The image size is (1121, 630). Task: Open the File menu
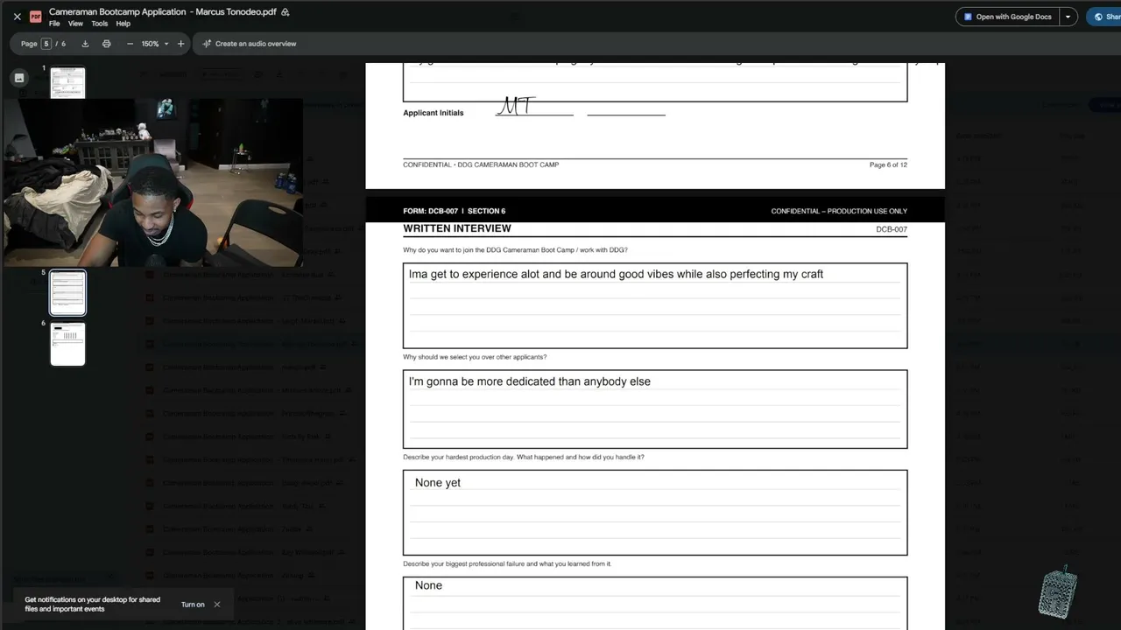pyautogui.click(x=54, y=24)
